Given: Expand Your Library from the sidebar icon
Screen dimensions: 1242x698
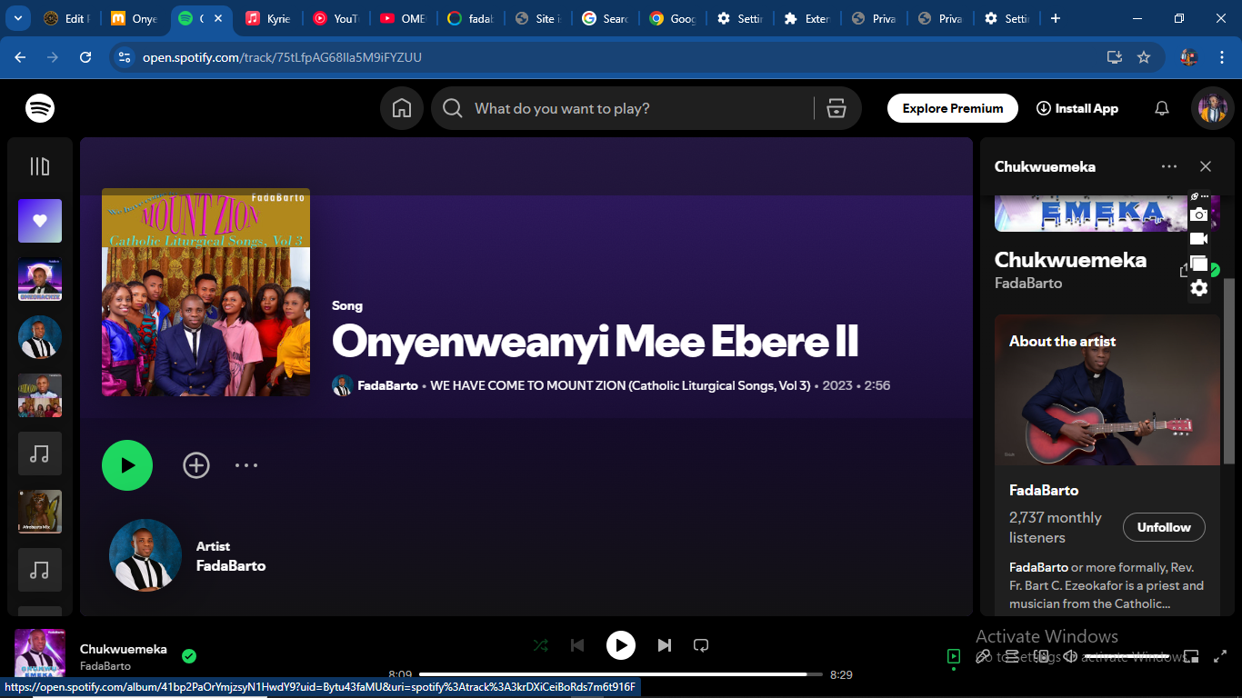Looking at the screenshot, I should coord(40,166).
